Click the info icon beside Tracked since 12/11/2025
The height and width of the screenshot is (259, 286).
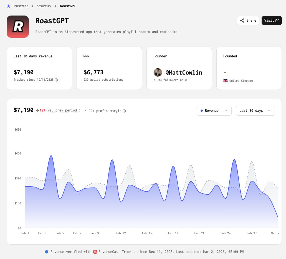(x=56, y=80)
